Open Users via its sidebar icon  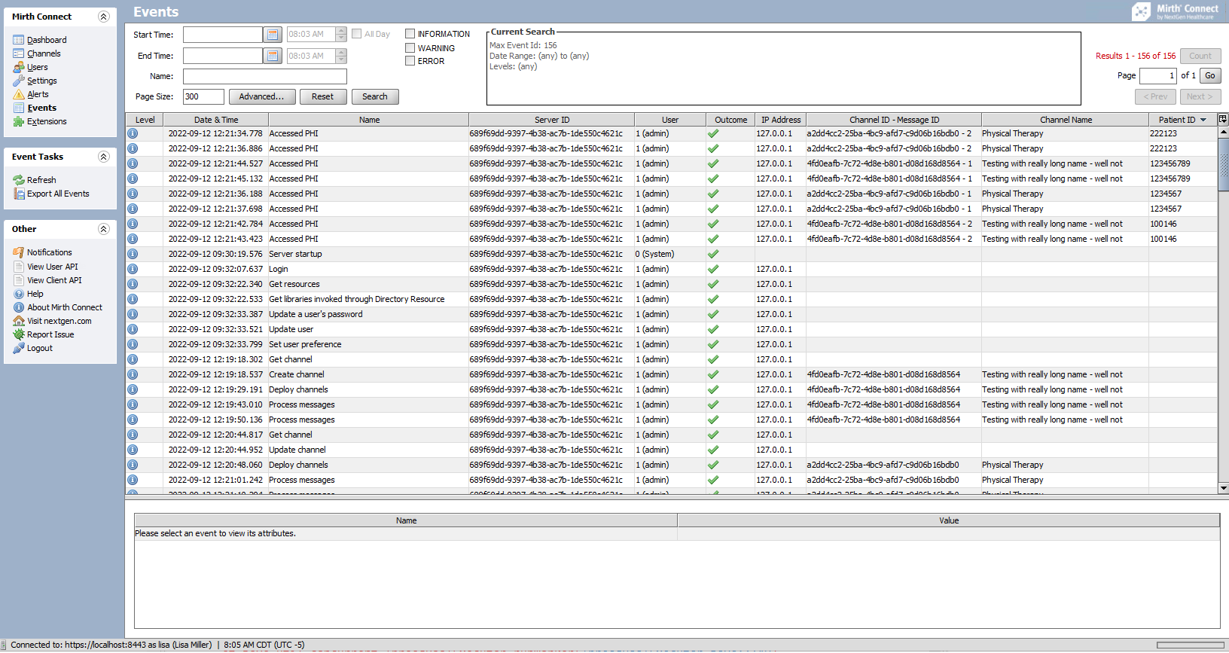(x=19, y=67)
